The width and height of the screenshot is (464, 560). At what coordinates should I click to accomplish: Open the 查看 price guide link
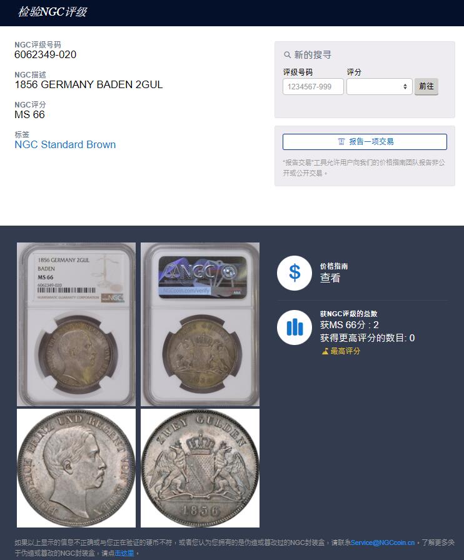point(330,277)
